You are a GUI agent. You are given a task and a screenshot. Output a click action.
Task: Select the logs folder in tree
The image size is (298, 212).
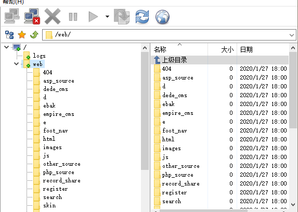click(39, 56)
